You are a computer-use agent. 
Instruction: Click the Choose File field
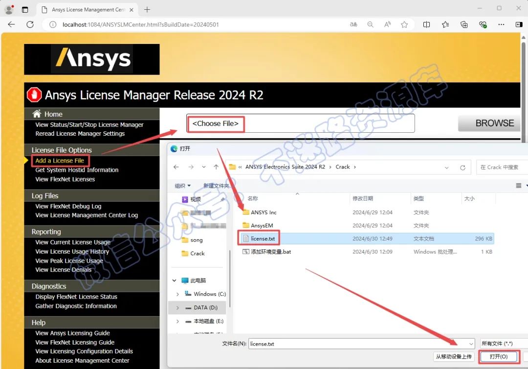pyautogui.click(x=300, y=123)
